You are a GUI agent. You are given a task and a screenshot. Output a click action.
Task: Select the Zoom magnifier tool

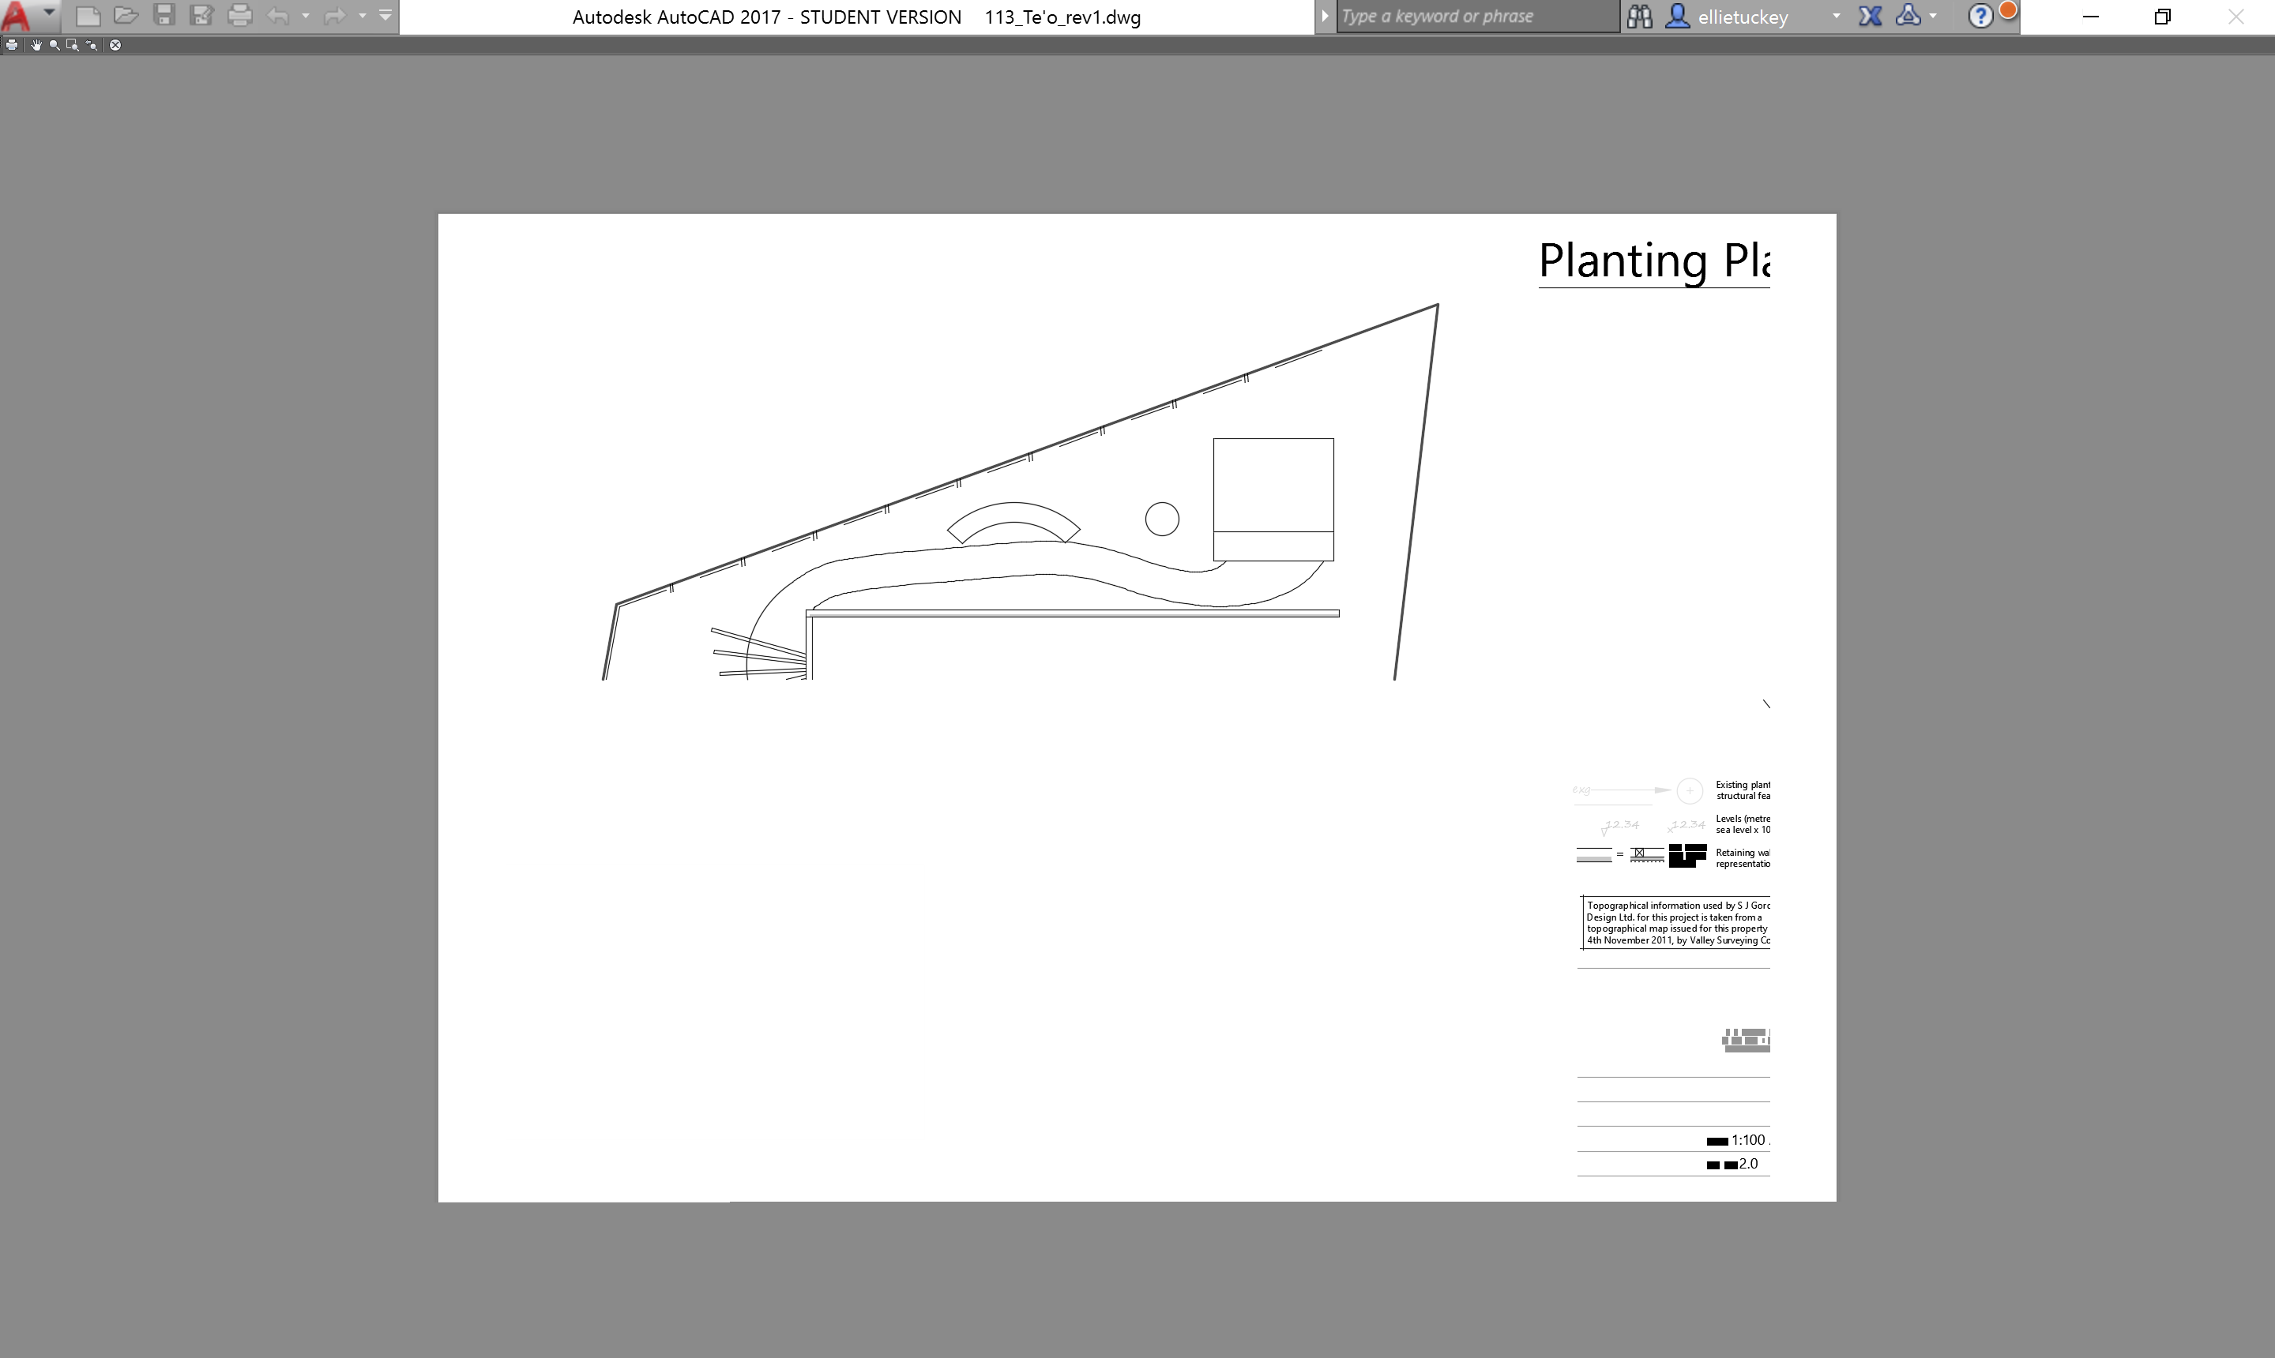[55, 45]
